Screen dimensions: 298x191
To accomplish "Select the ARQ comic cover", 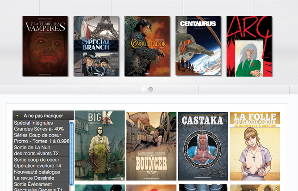I will tap(249, 46).
